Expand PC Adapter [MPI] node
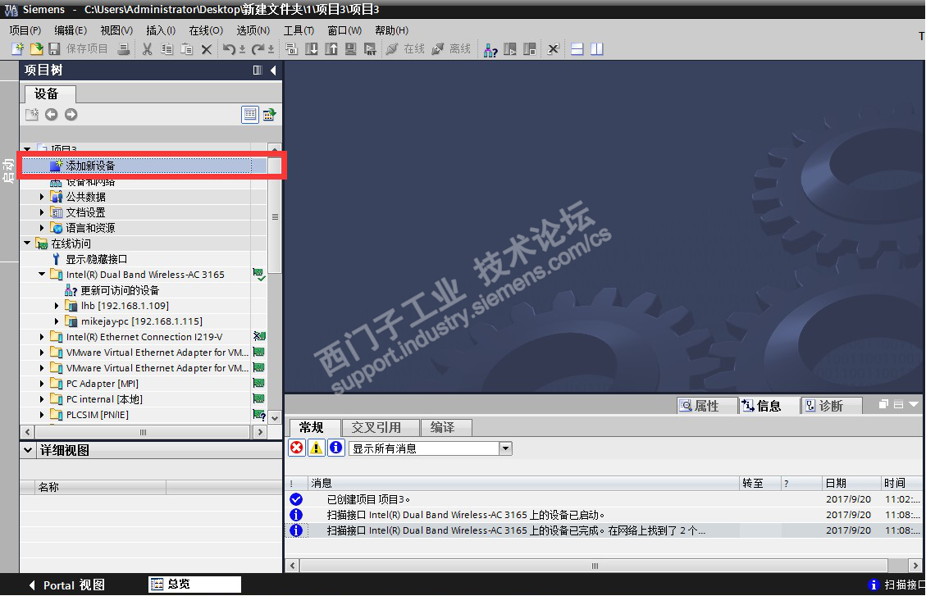This screenshot has width=926, height=596. point(42,384)
